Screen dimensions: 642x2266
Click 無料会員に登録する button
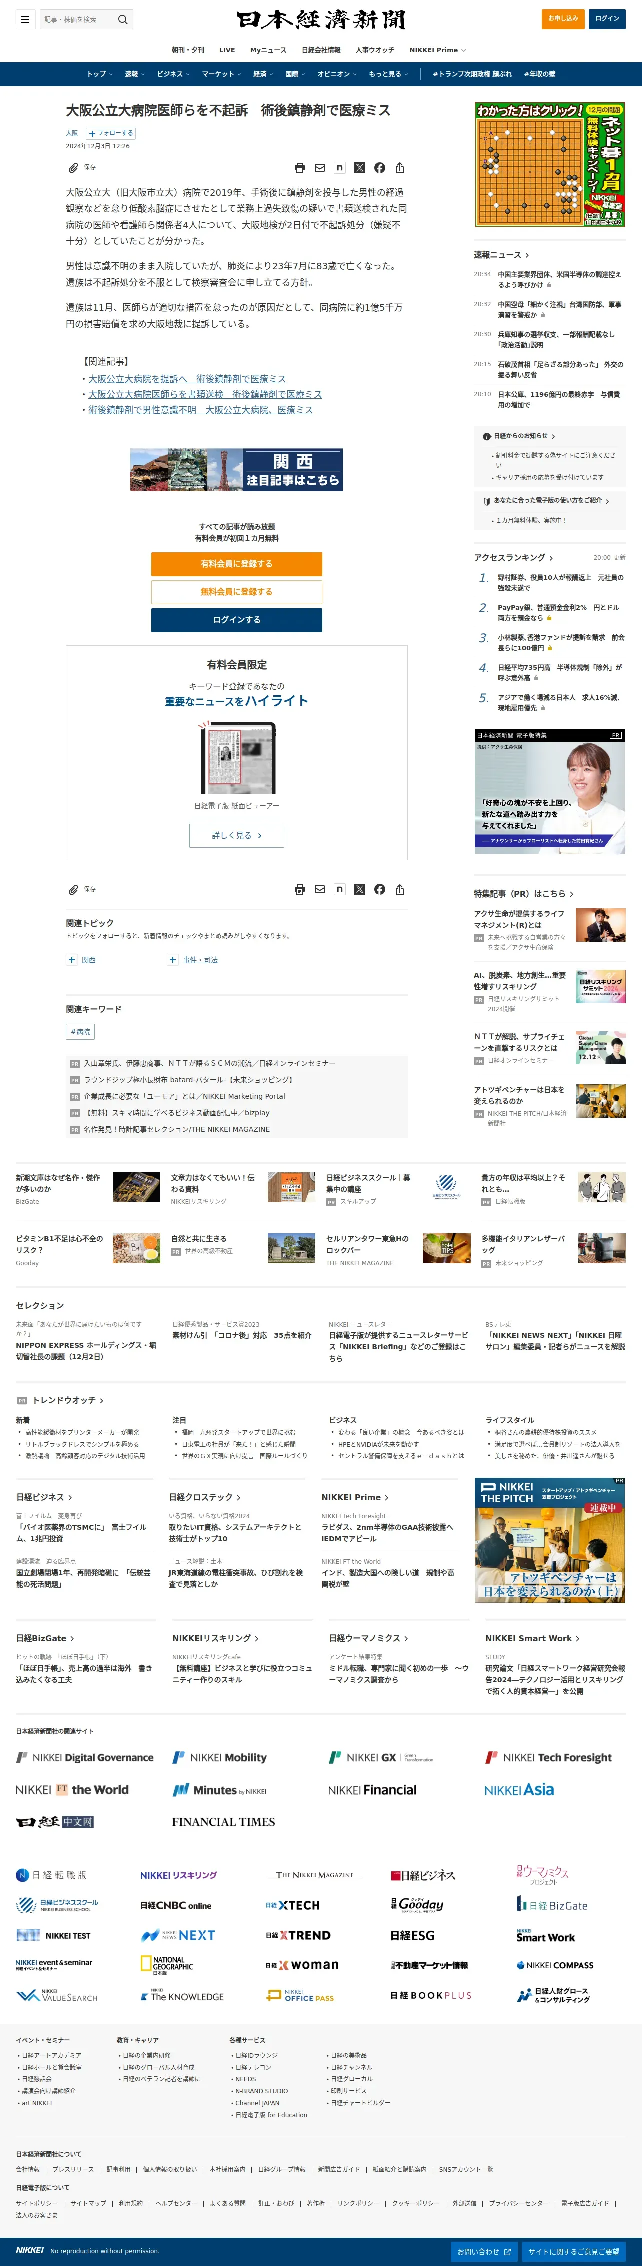[x=236, y=592]
